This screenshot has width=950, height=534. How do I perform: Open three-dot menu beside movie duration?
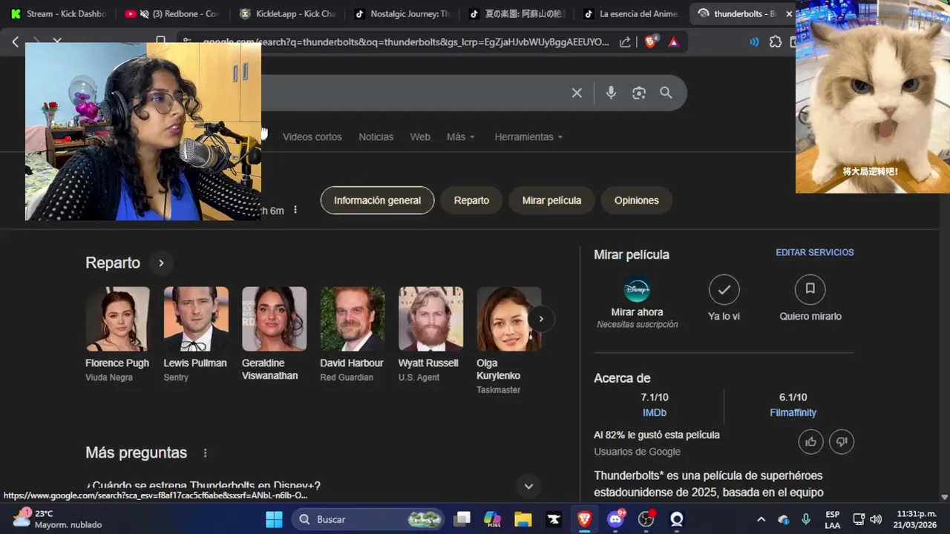[295, 210]
